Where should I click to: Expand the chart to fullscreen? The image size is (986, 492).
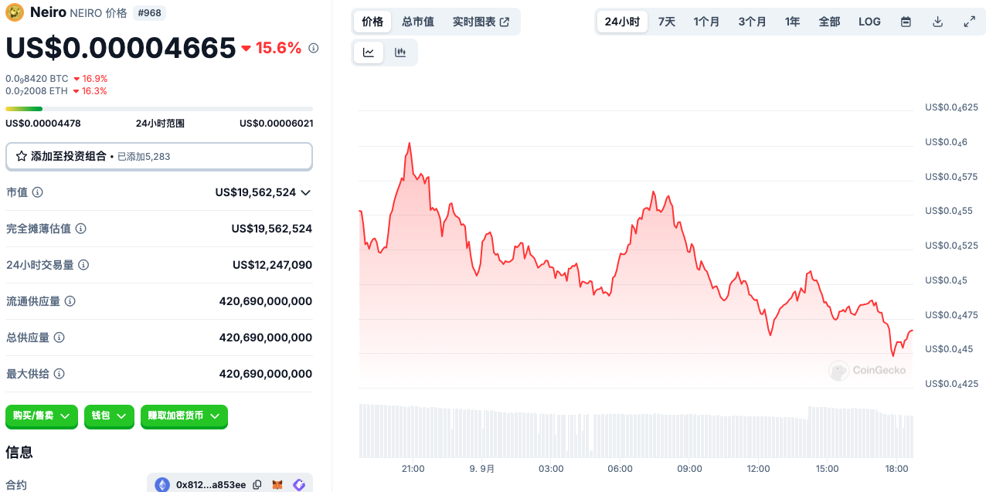coord(969,22)
